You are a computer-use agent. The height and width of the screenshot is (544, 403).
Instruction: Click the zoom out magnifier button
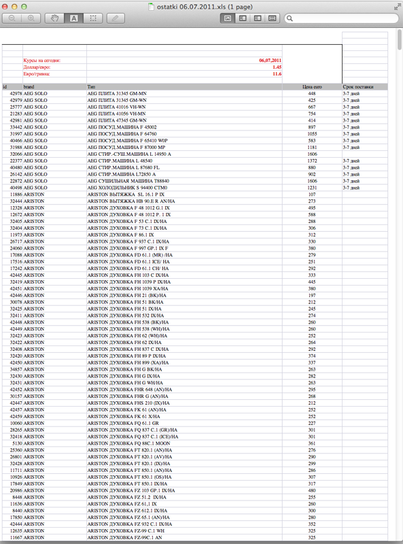point(12,18)
